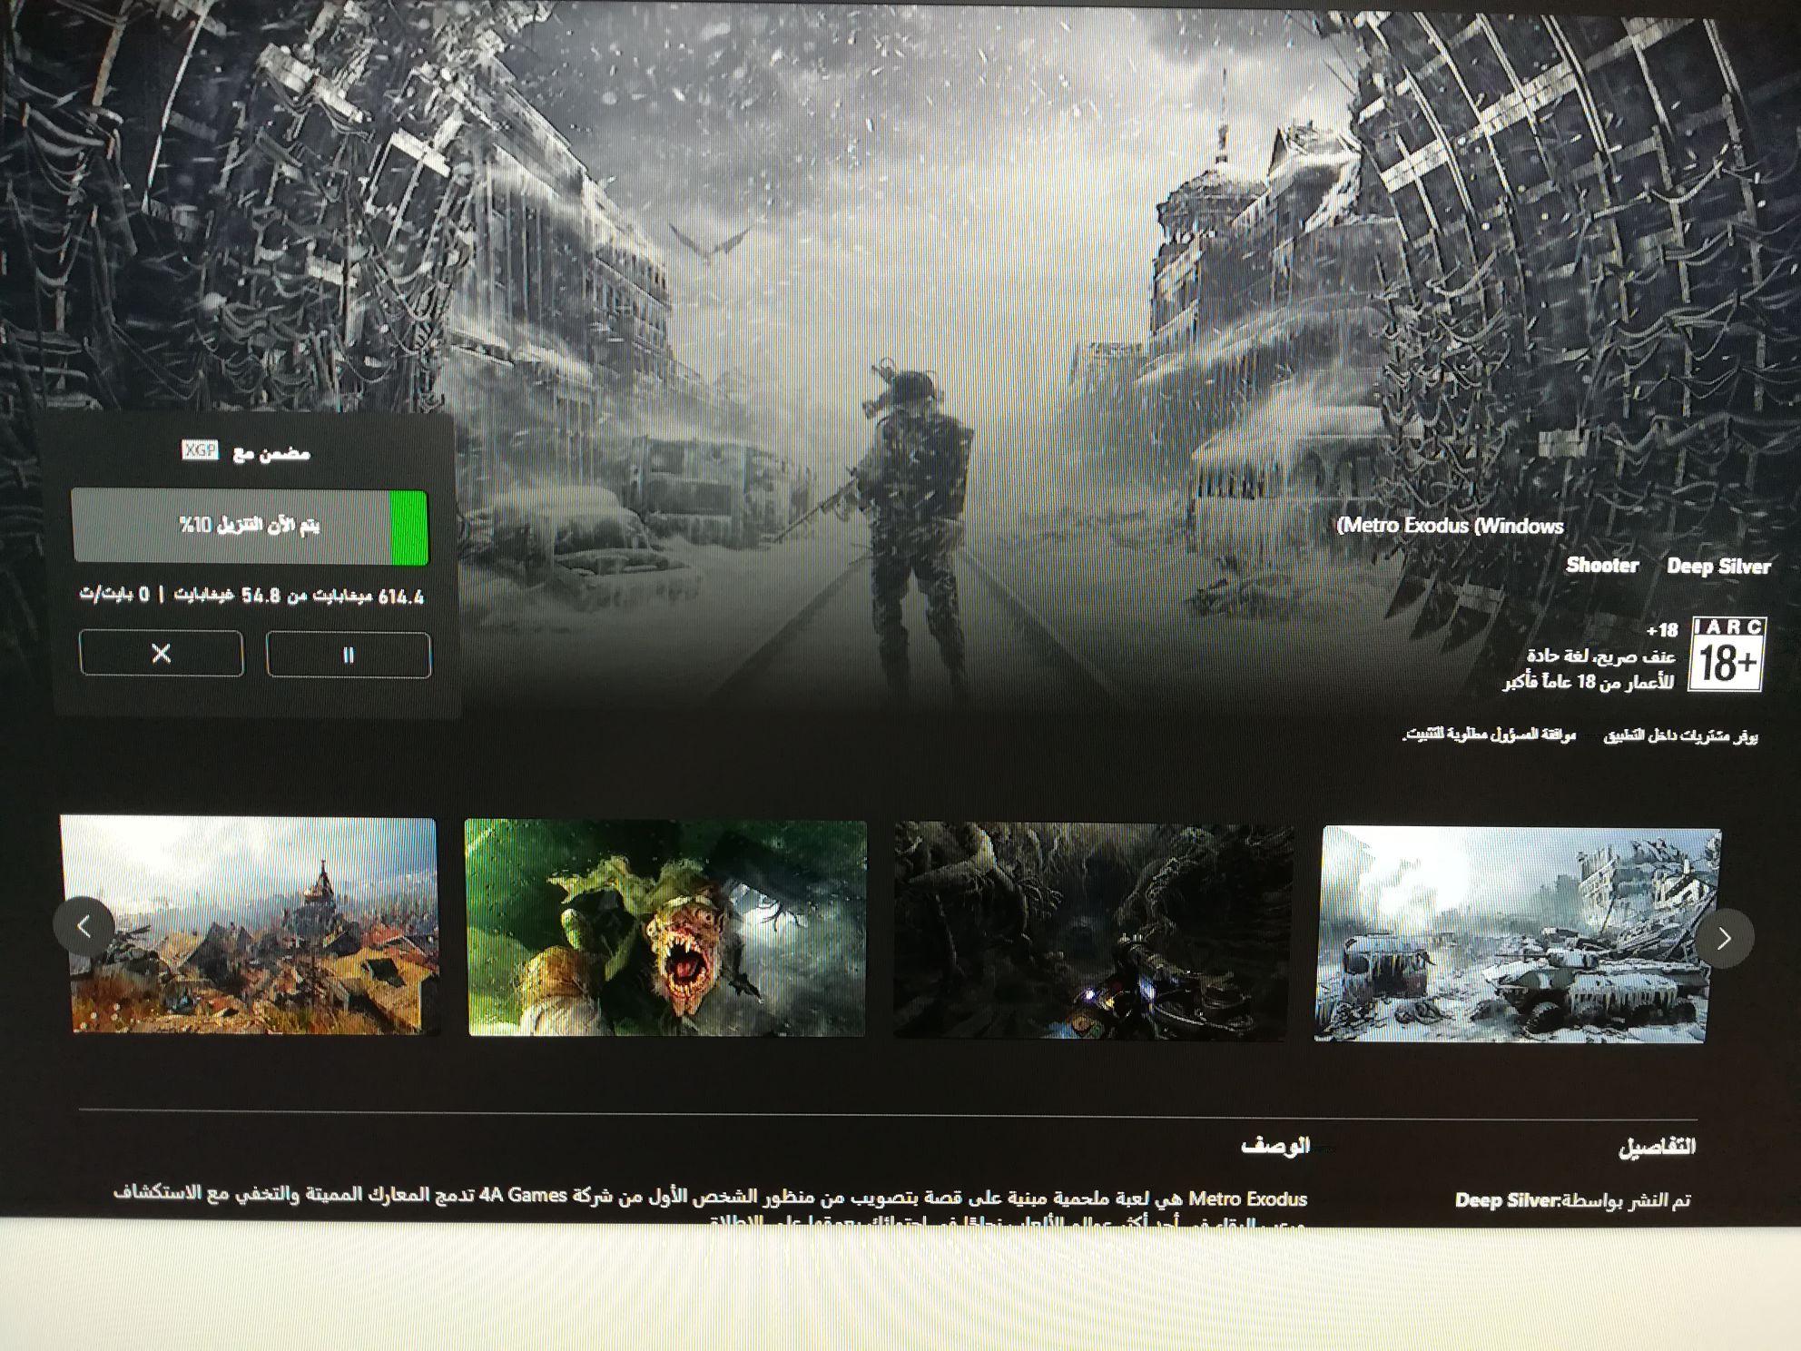Select the التفاصيل details heading

tap(1656, 1148)
